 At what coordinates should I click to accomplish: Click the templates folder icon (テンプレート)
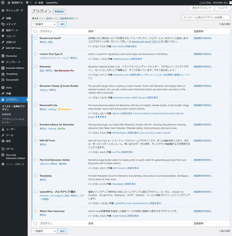(x=3, y=62)
